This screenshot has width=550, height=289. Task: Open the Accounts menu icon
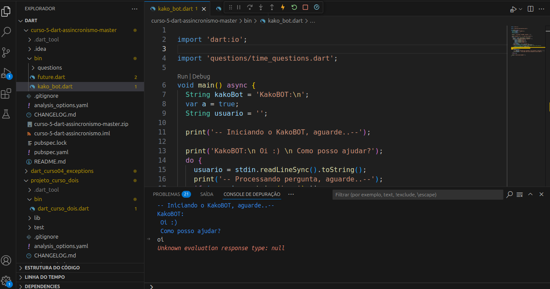(x=6, y=260)
